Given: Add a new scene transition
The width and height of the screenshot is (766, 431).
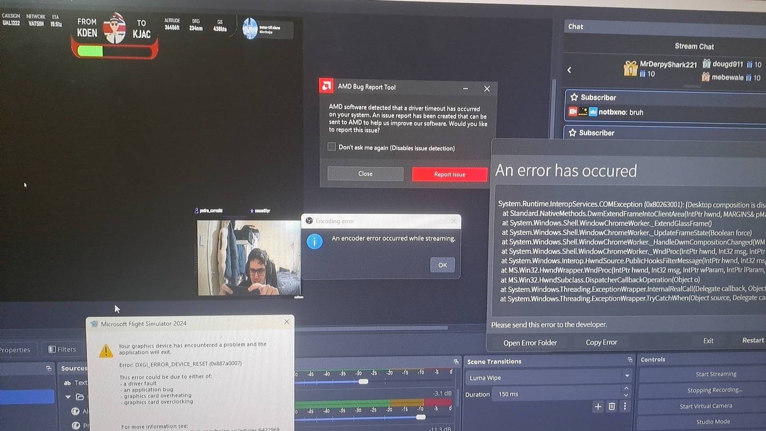Looking at the screenshot, I should (x=598, y=407).
